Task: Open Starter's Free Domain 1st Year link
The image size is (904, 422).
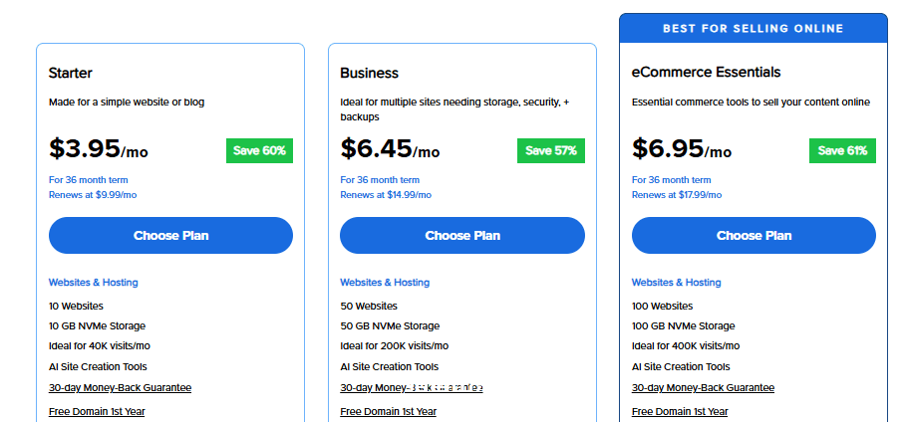Action: [97, 412]
